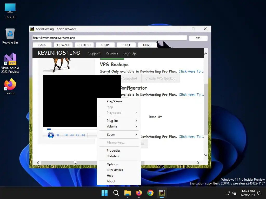The width and height of the screenshot is (266, 199).
Task: Click the vertical scrollbar thumb
Action: point(206,109)
